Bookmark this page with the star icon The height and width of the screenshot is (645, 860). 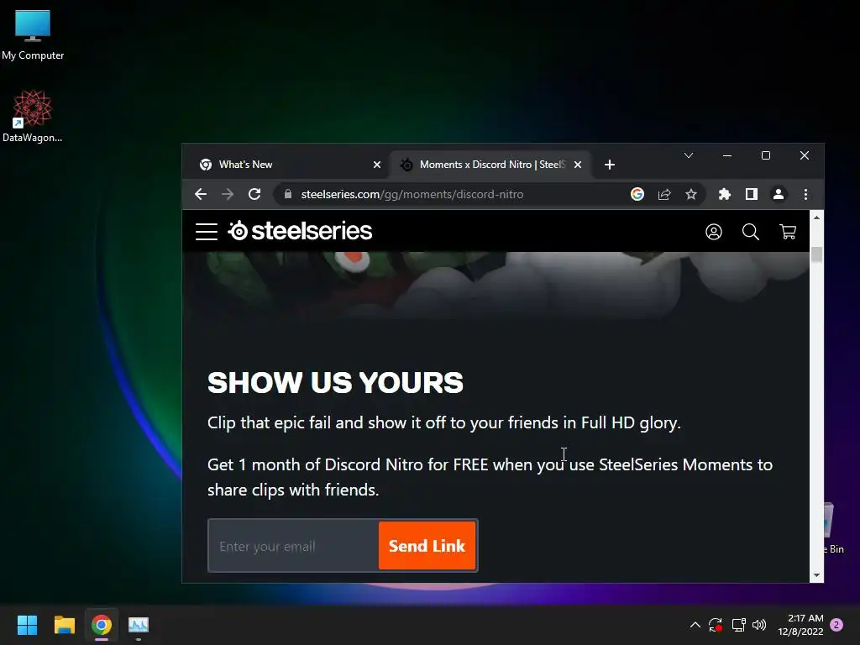691,194
